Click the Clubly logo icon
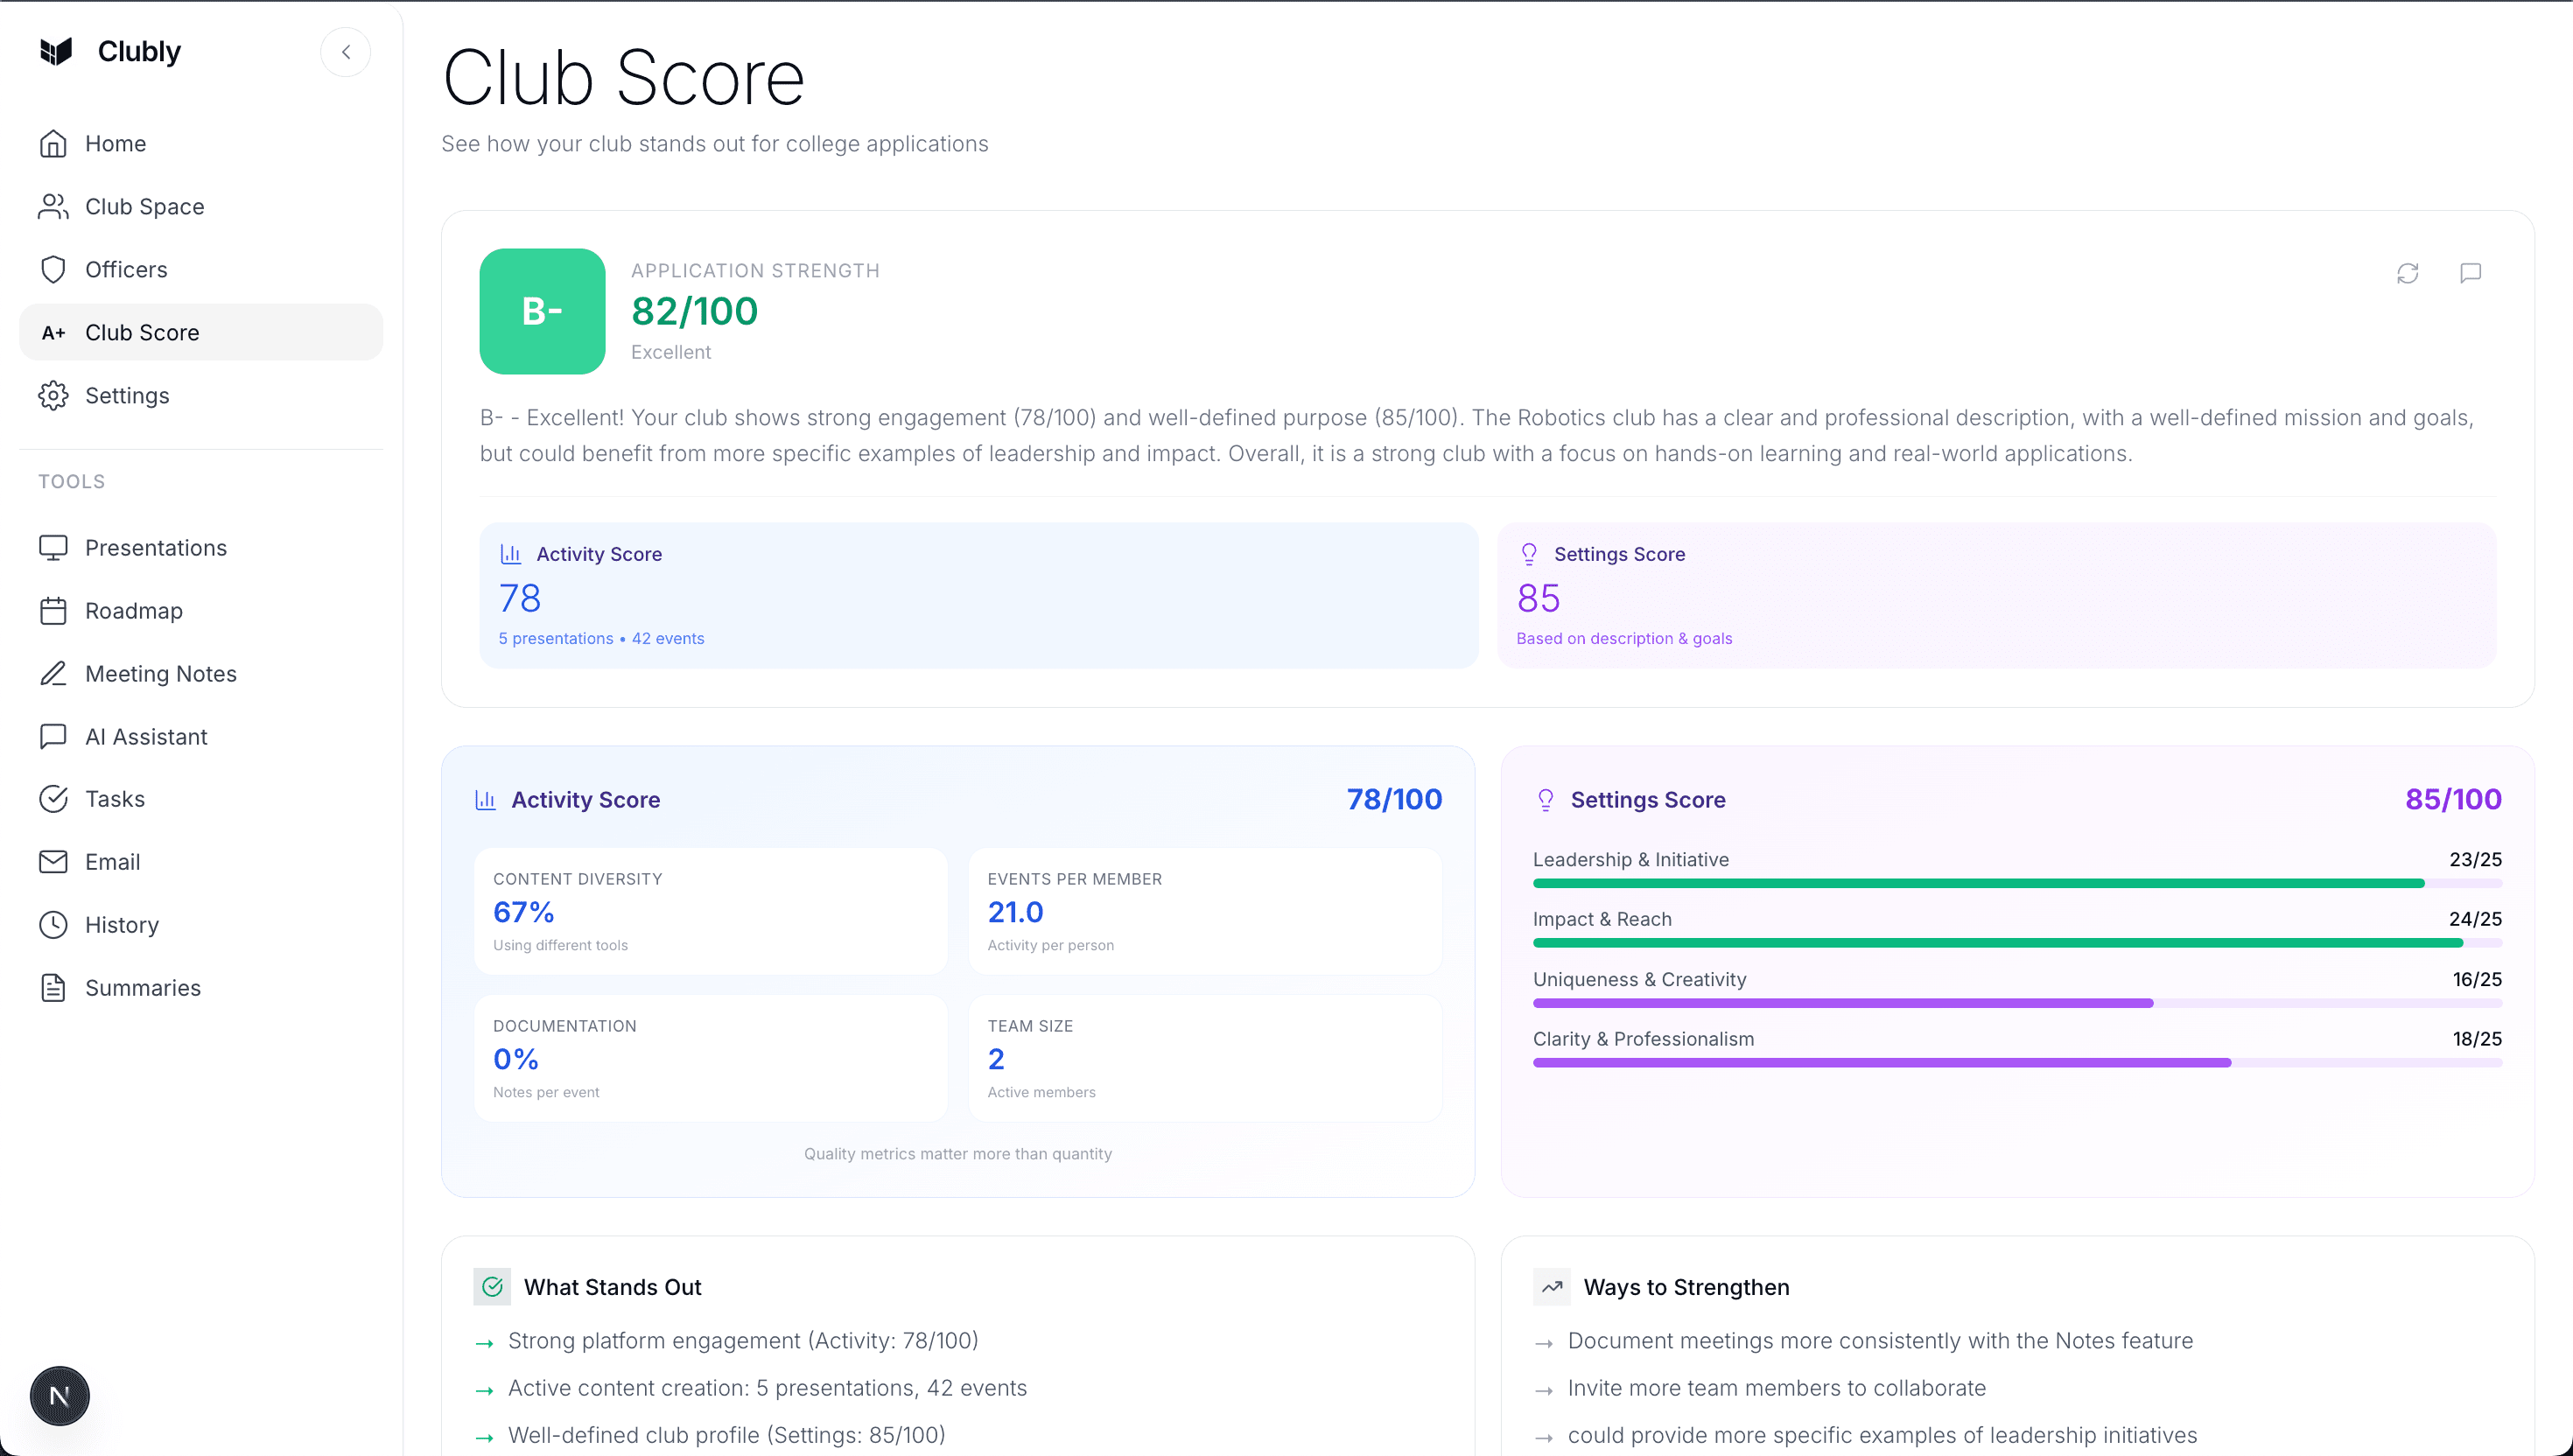This screenshot has height=1456, width=2573. (x=55, y=51)
